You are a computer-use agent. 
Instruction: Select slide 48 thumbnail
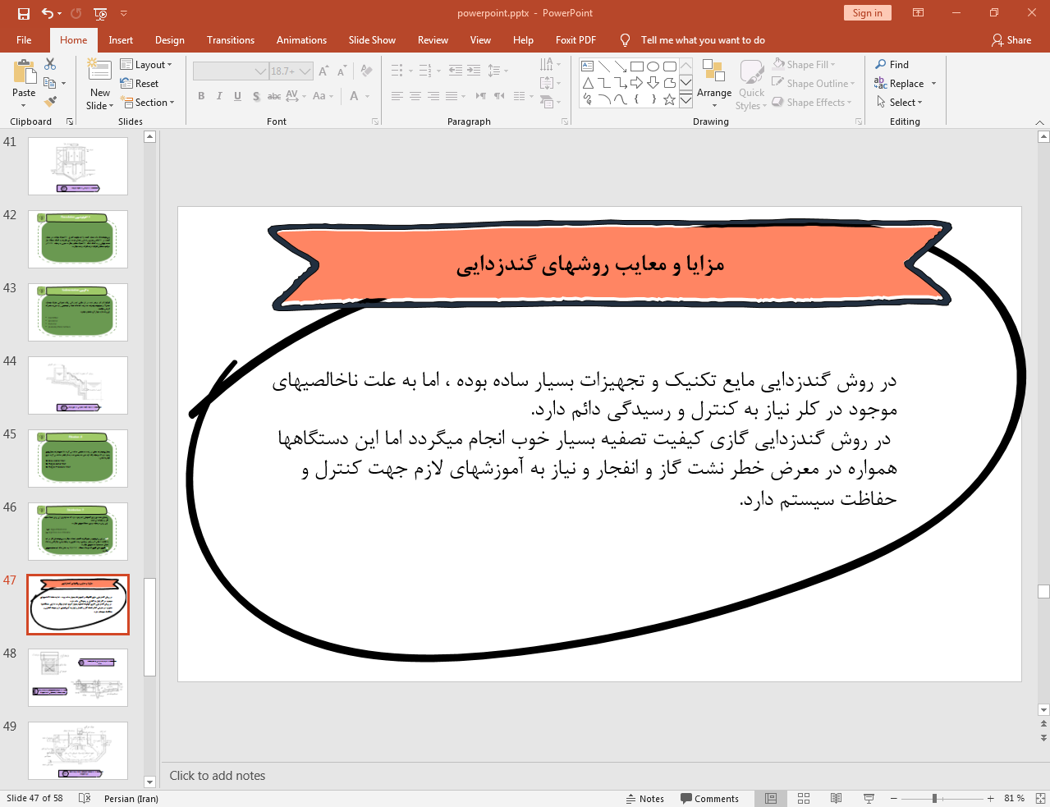pyautogui.click(x=78, y=677)
